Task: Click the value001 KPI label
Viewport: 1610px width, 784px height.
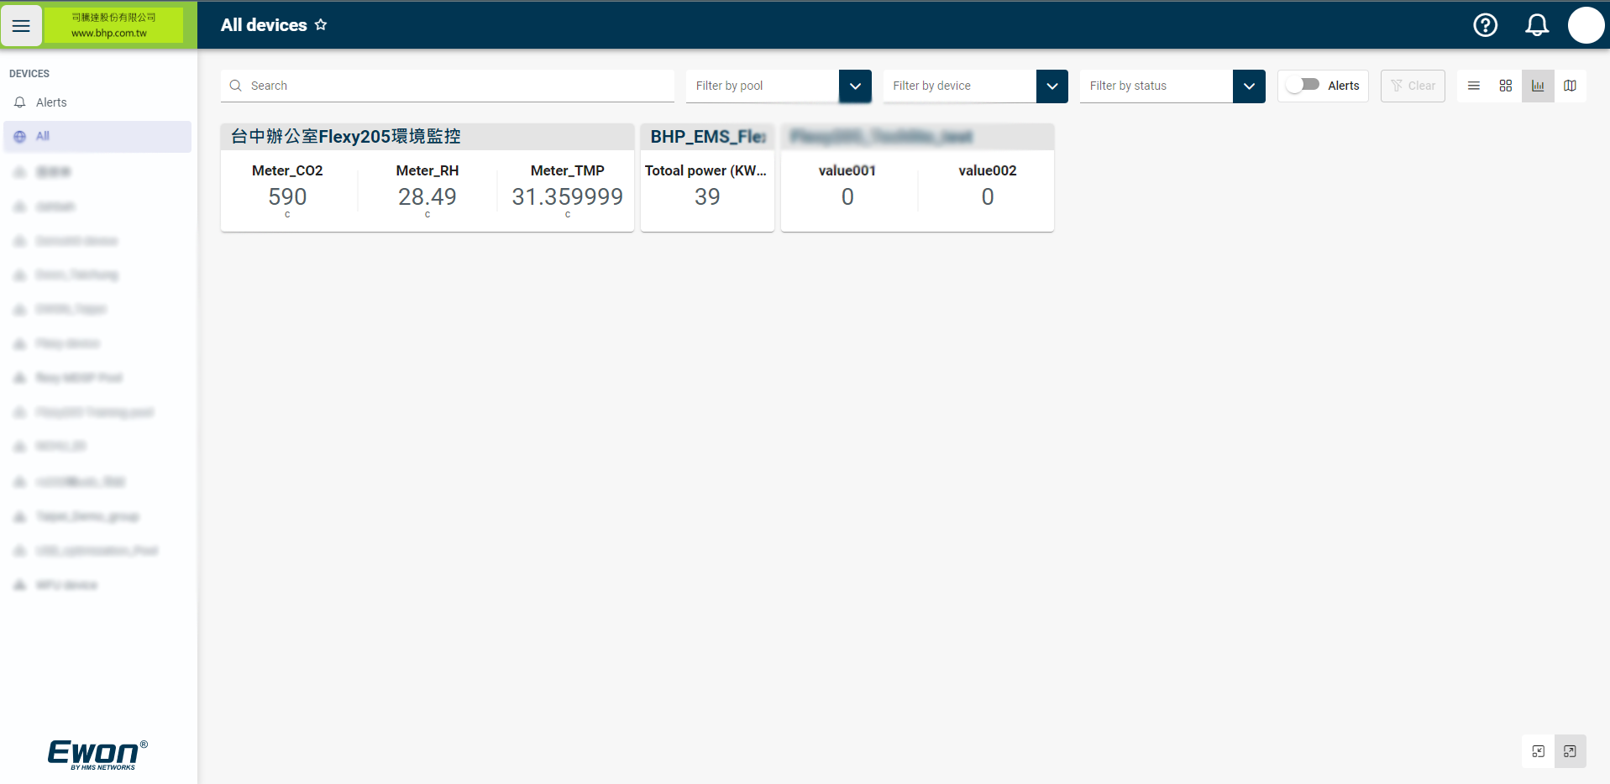Action: [847, 170]
